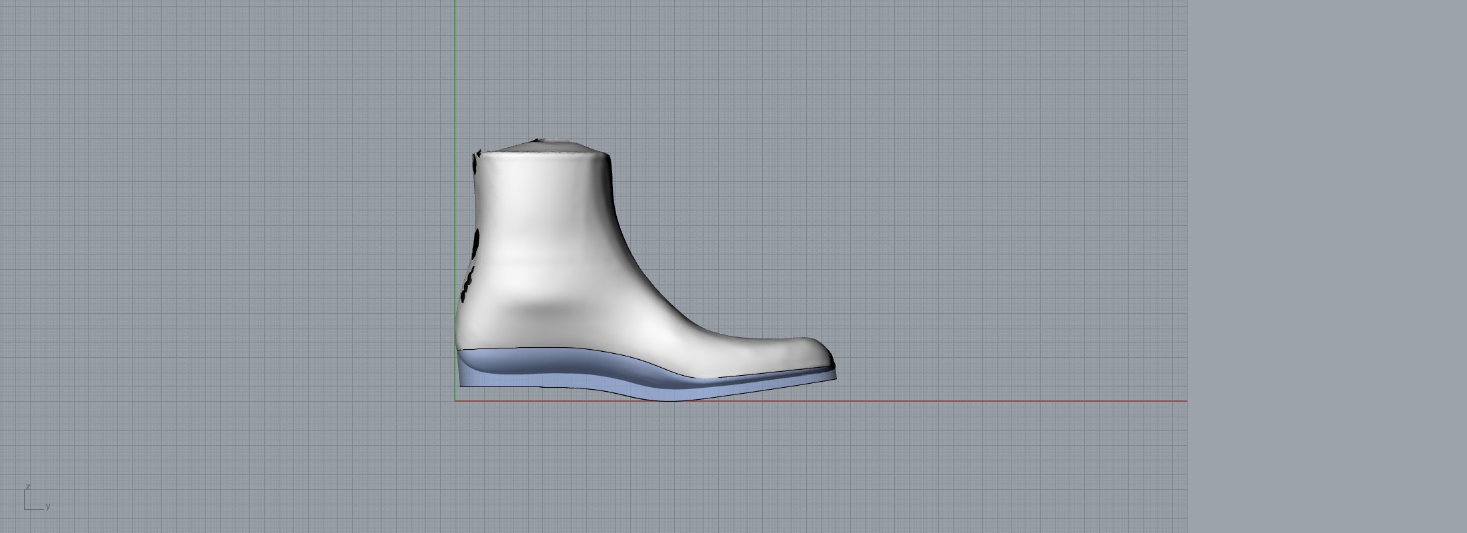Click the grid area between boot and right panel
This screenshot has width=1467, height=533.
point(1000,233)
